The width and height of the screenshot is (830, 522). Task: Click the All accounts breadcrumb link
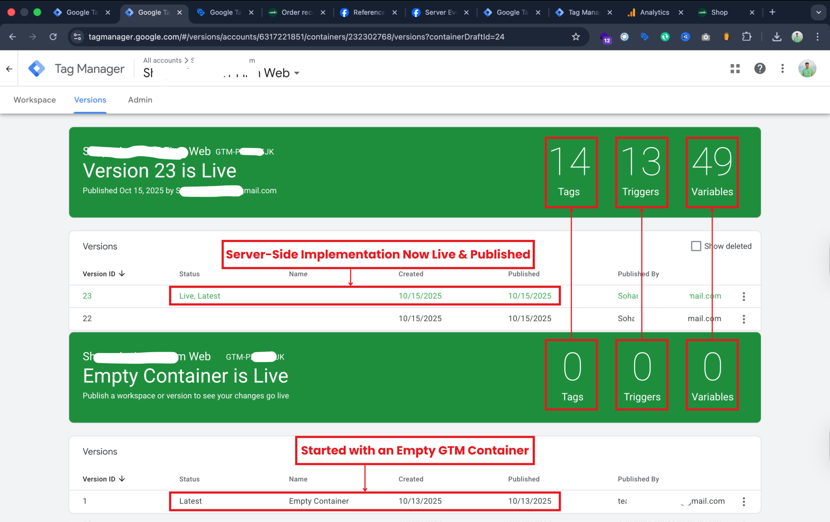pos(162,60)
